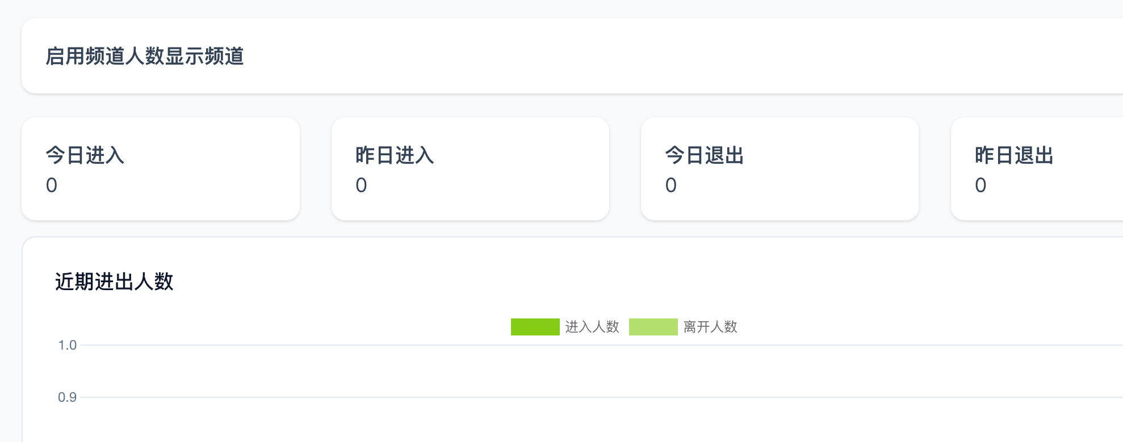This screenshot has width=1123, height=442.
Task: Click the 离开人数 light green legend swatch
Action: [x=653, y=327]
